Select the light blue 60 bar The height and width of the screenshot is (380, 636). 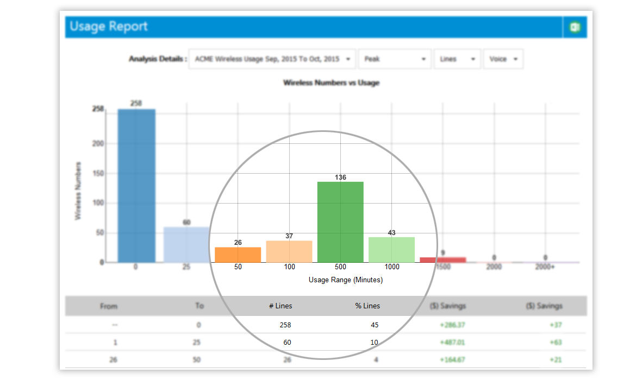[186, 245]
